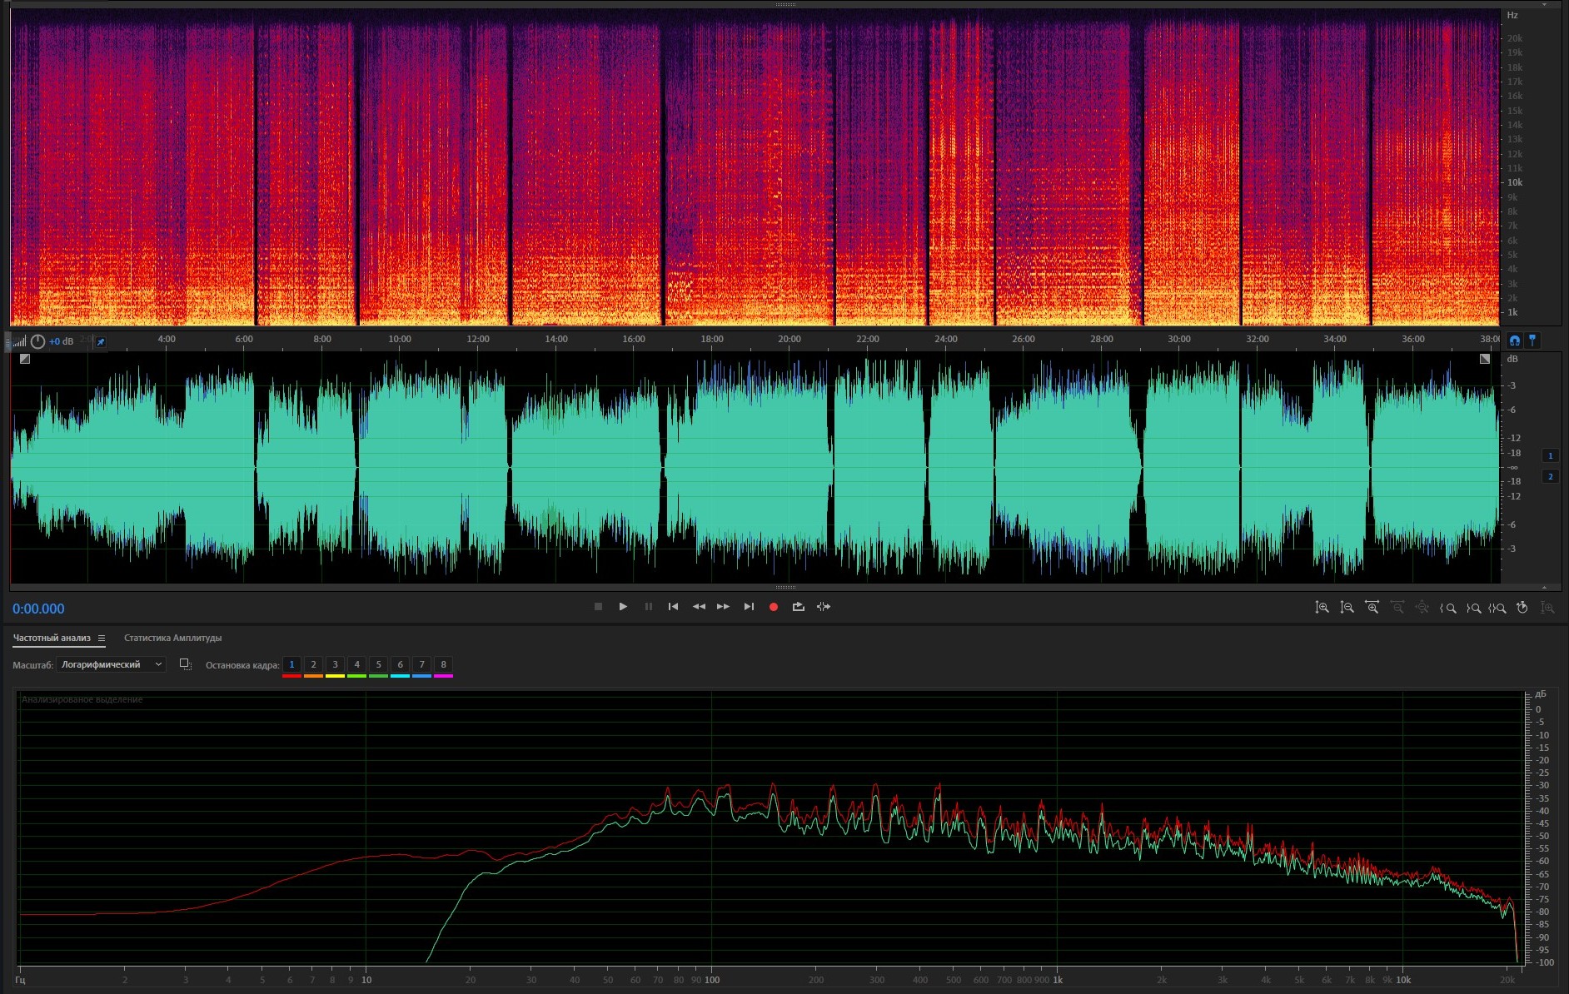Click the Fast Forward button

coord(723,607)
